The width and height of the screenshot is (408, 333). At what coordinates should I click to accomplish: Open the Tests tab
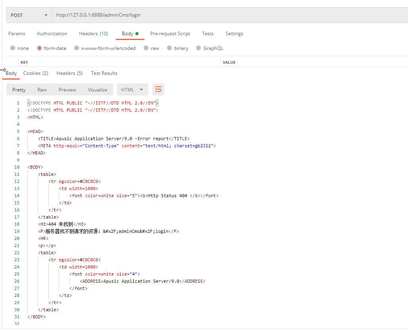coord(208,34)
